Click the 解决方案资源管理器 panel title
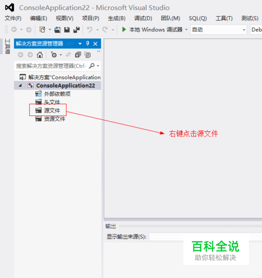 click(x=39, y=44)
